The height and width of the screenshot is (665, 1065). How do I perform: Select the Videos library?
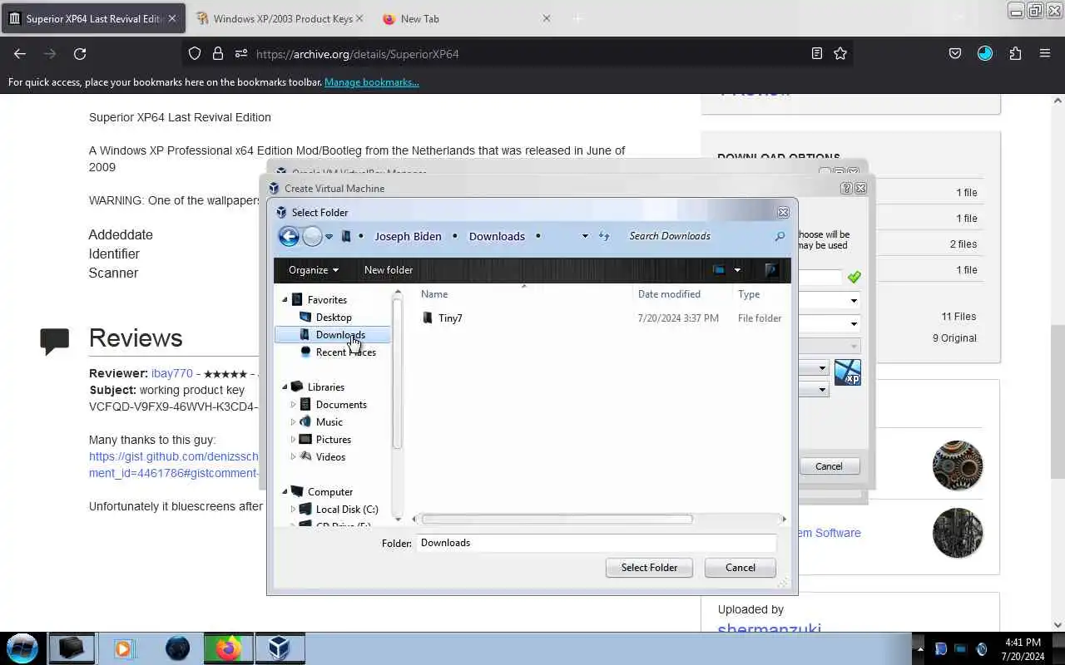330,457
